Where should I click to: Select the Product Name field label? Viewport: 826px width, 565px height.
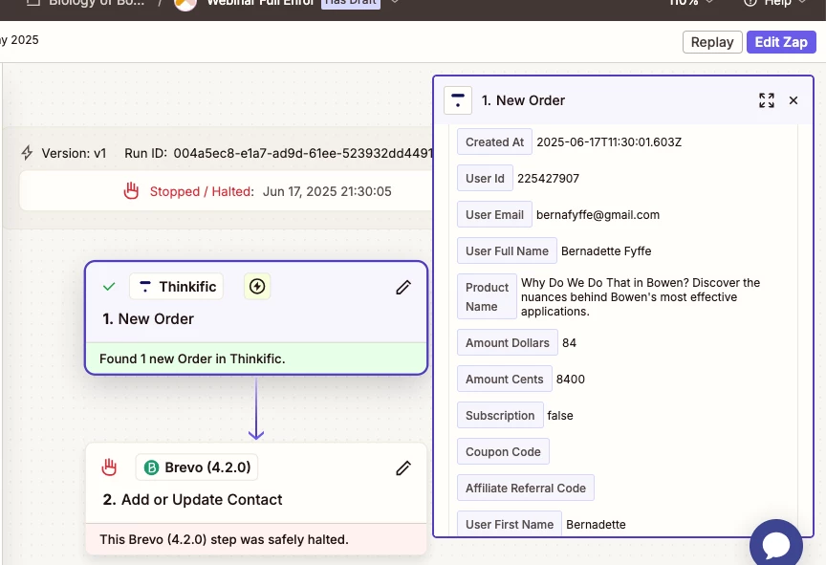(487, 296)
